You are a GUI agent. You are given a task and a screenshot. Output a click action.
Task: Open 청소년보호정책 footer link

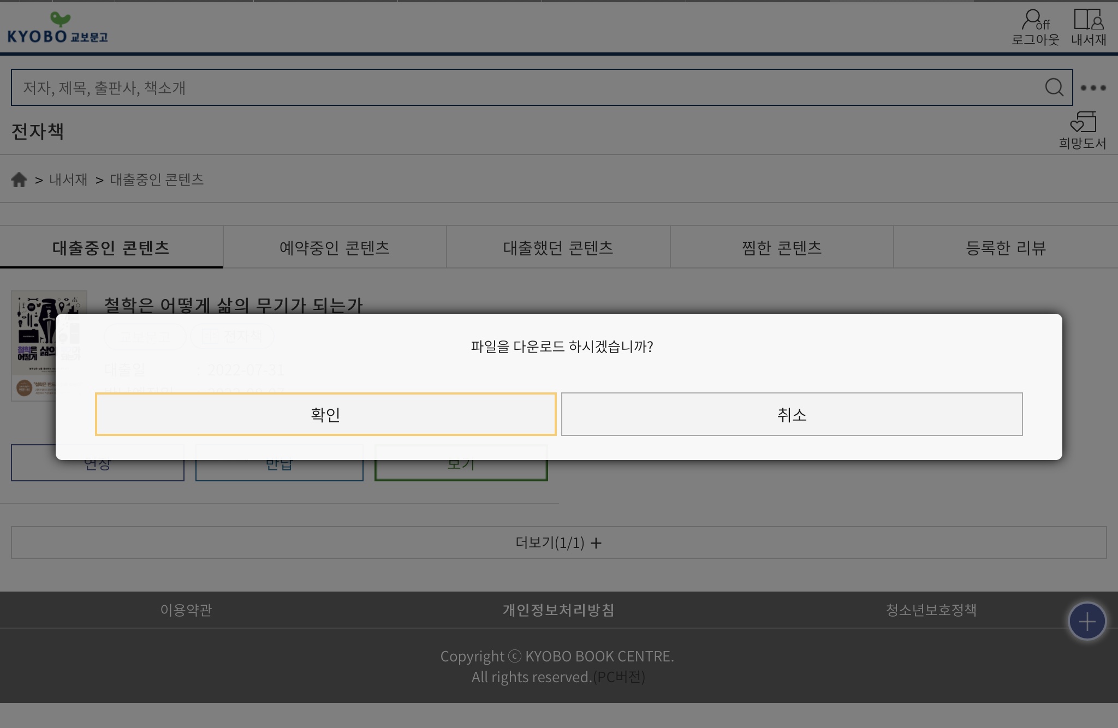tap(931, 610)
